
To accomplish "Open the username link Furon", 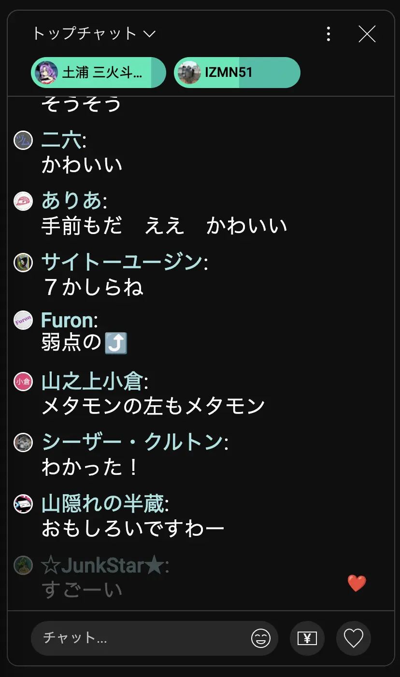I will point(67,320).
